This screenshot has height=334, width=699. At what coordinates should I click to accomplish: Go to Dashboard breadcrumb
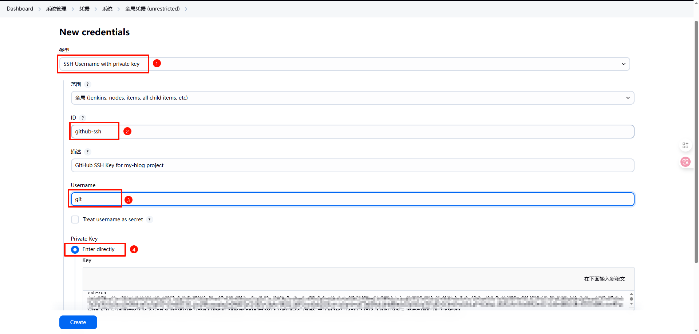tap(20, 9)
